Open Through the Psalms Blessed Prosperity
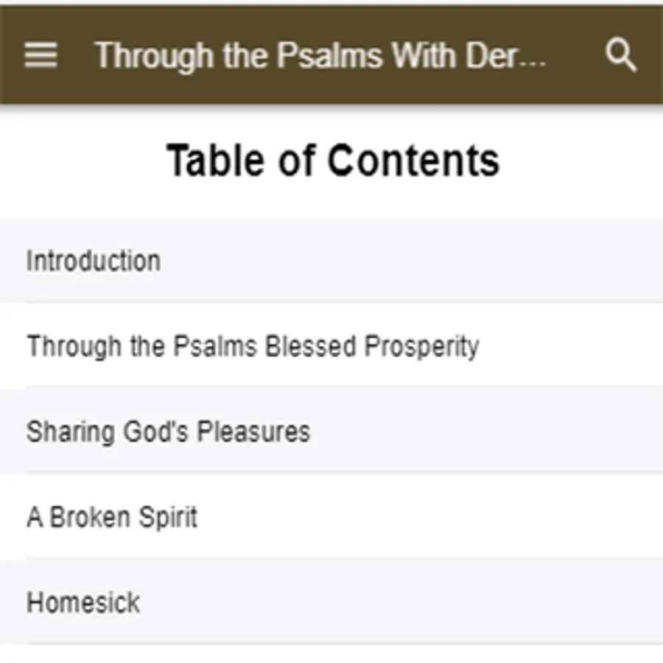This screenshot has height=663, width=663. click(331, 345)
